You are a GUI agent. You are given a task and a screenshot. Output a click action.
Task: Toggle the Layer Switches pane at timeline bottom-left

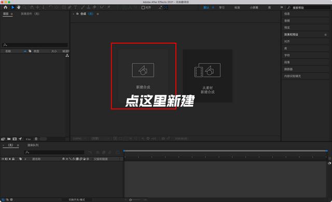(3, 200)
